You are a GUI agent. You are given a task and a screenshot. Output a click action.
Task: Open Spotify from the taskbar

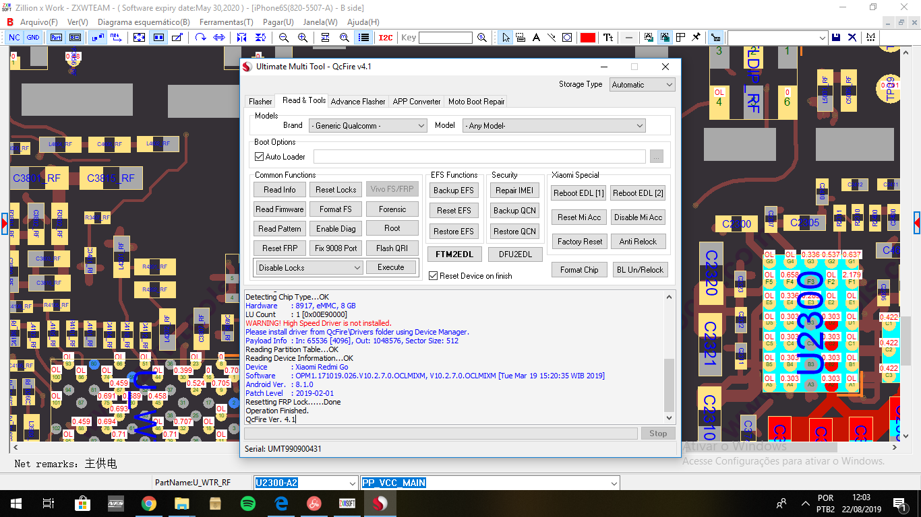pyautogui.click(x=248, y=504)
